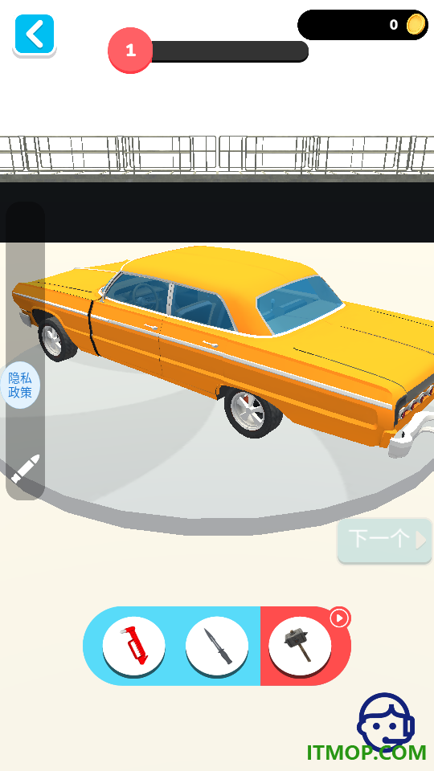434x771 pixels.
Task: Open the 隐私政策 privacy policy button
Action: [19, 385]
